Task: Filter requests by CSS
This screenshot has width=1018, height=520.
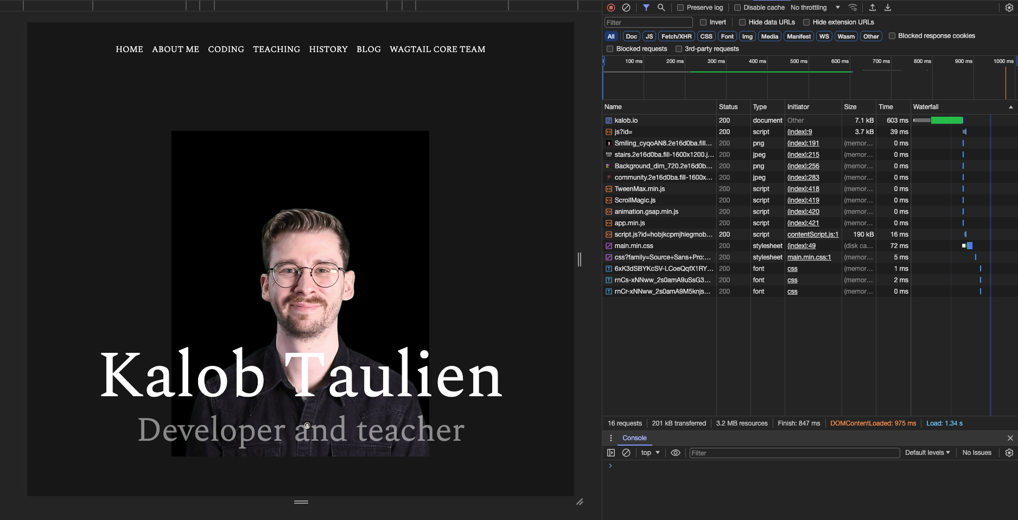Action: pos(706,36)
